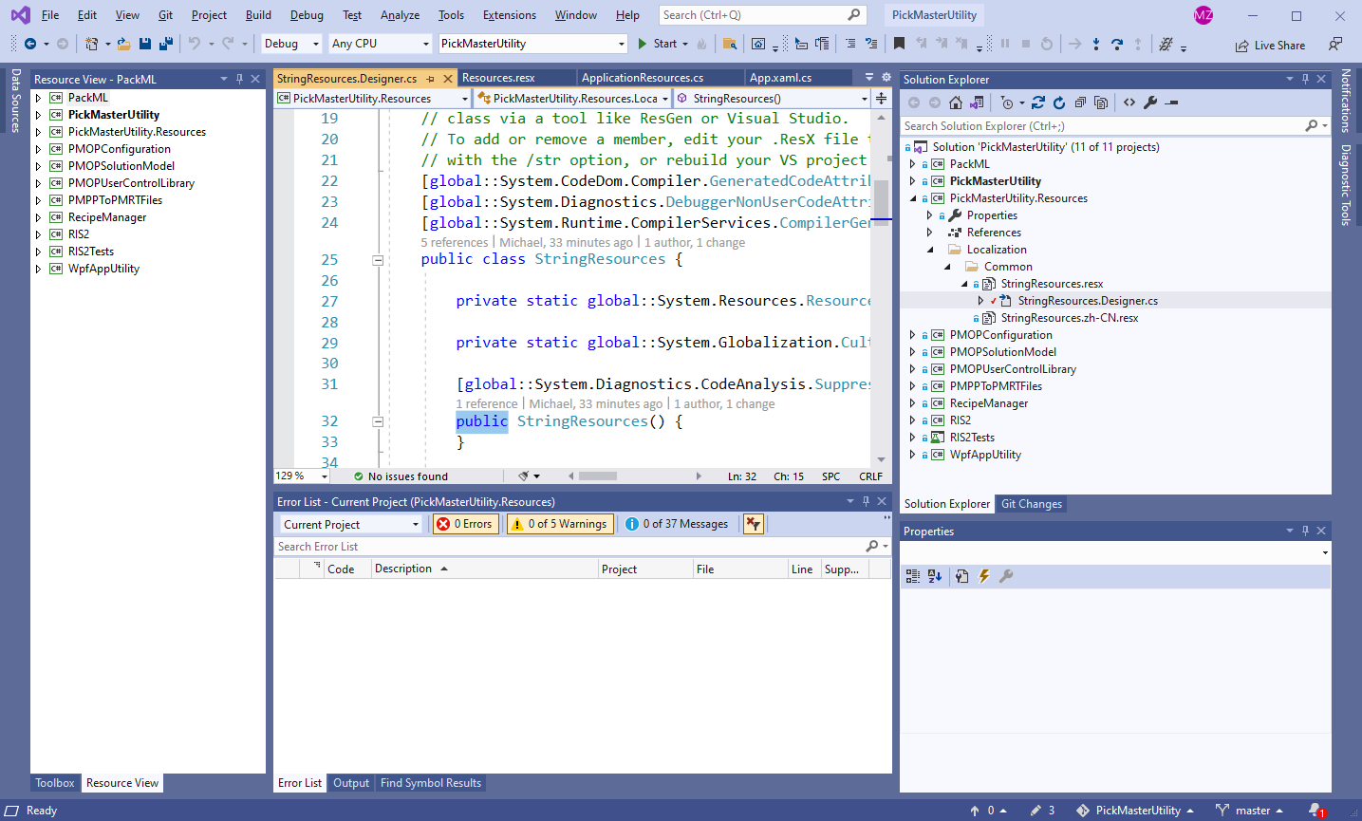
Task: Click the 1 reference CodeLens link
Action: pos(487,403)
